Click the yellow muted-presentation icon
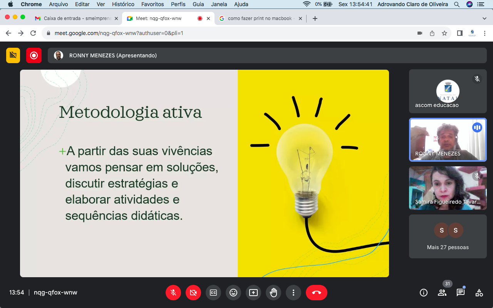 point(13,55)
